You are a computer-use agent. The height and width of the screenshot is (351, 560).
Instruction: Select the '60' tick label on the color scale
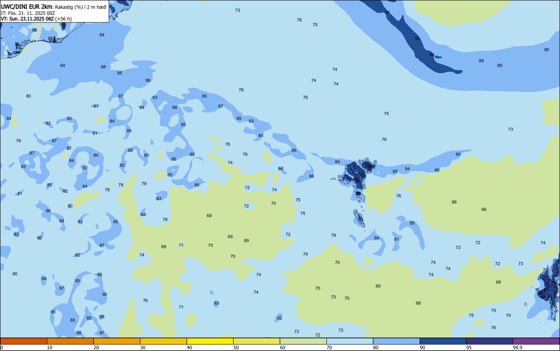tap(283, 347)
